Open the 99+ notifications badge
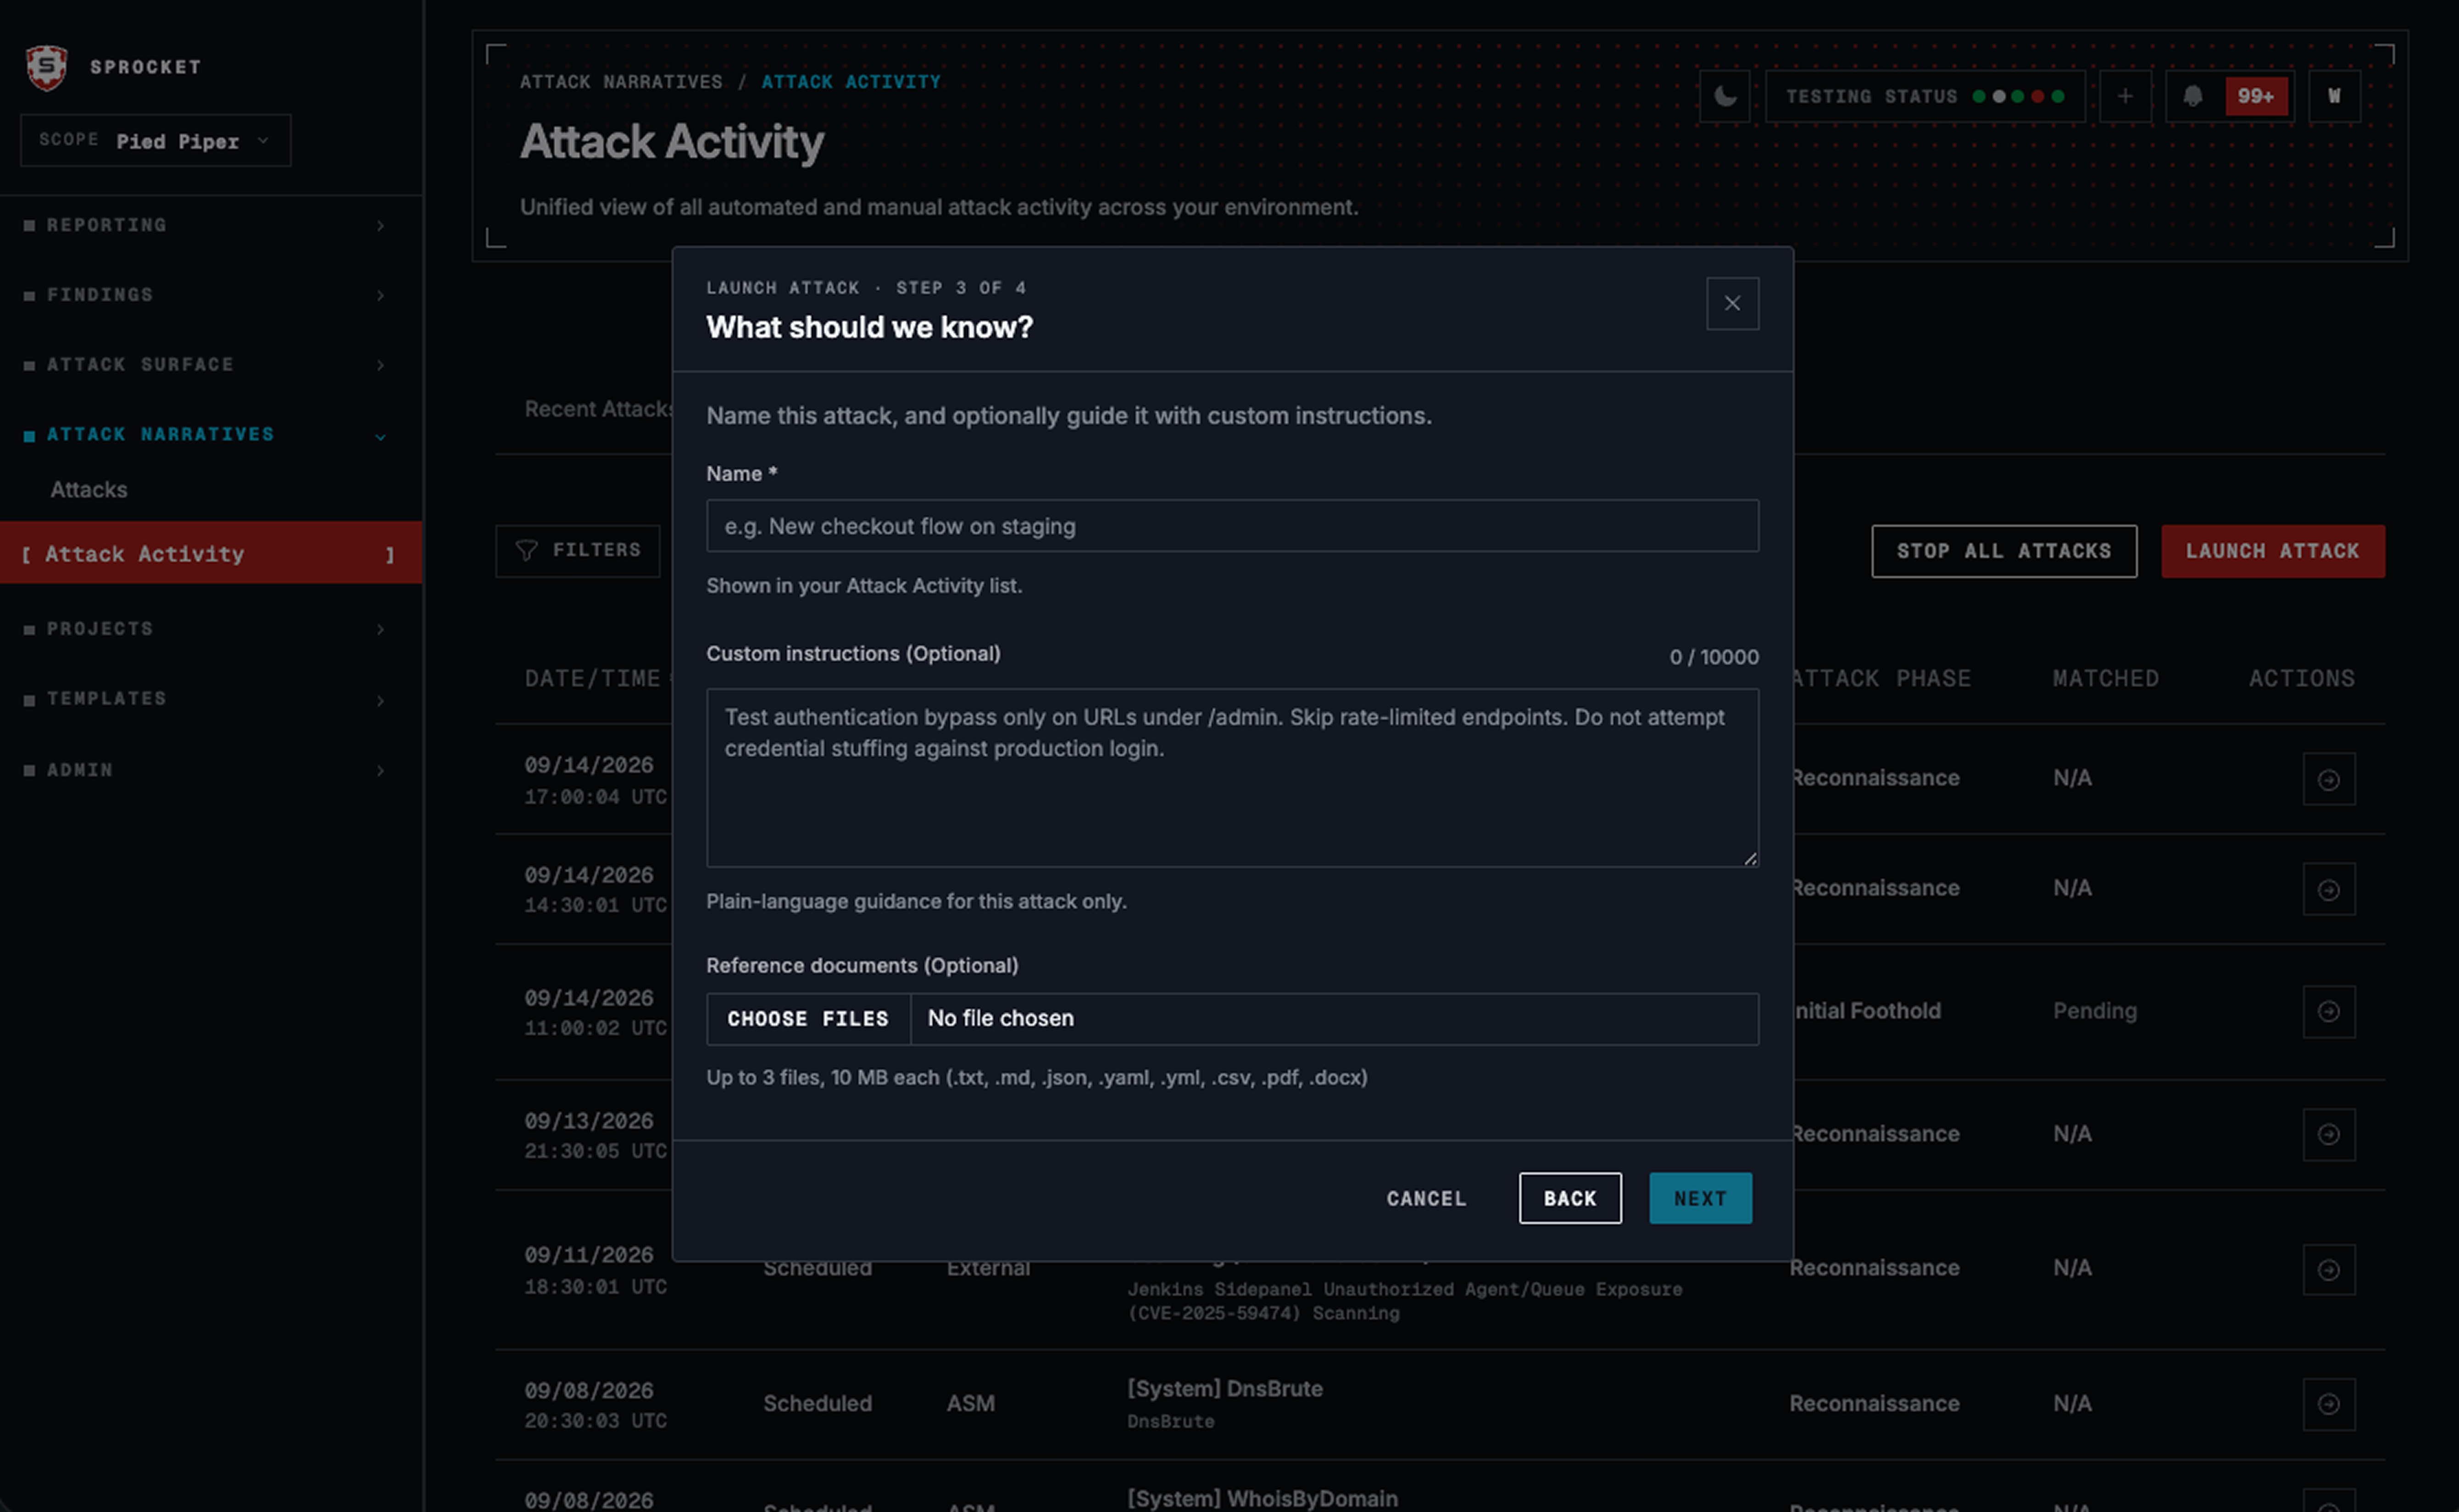The image size is (2459, 1512). point(2256,96)
